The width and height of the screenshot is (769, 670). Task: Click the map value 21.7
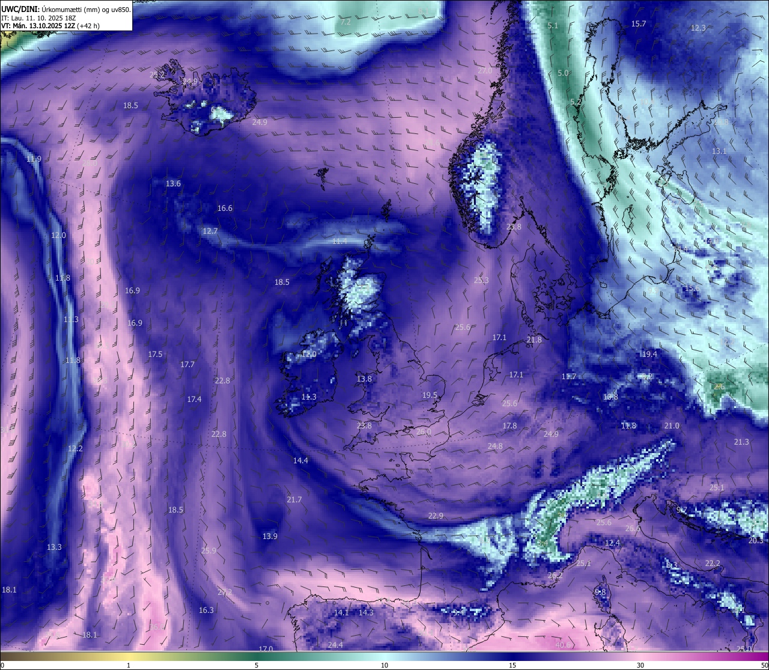294,500
